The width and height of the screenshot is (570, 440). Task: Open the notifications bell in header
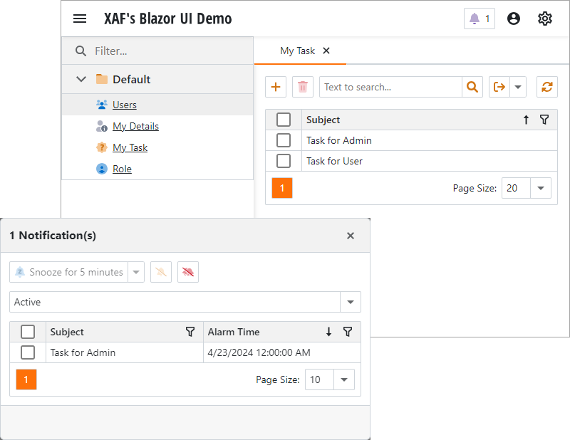479,19
